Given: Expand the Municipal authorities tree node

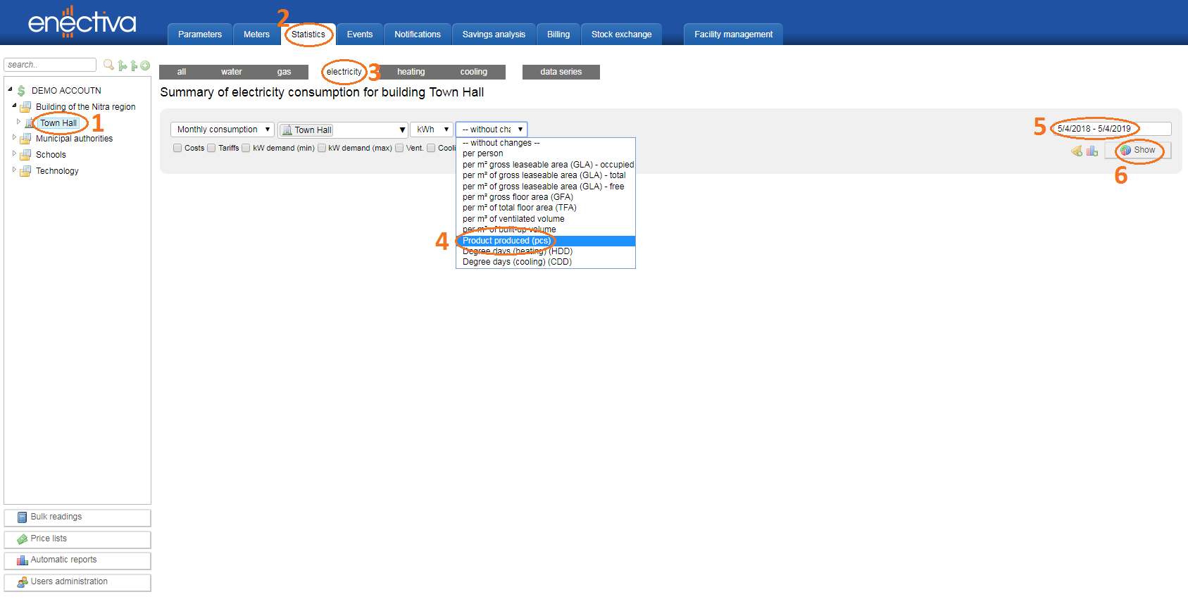Looking at the screenshot, I should [x=14, y=138].
